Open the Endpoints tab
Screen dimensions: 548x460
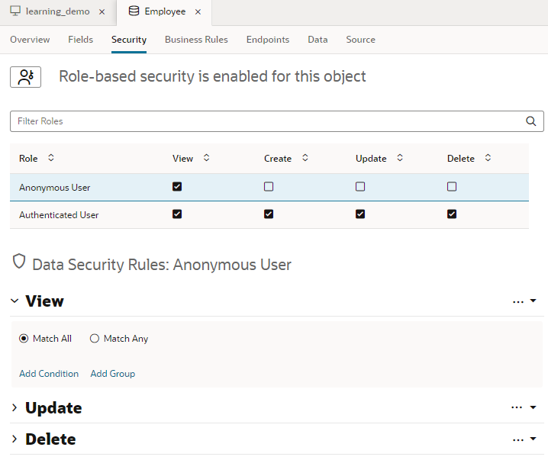pyautogui.click(x=267, y=40)
